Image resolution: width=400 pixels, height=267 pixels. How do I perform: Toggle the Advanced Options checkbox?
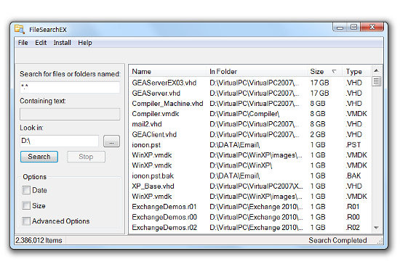(x=26, y=221)
